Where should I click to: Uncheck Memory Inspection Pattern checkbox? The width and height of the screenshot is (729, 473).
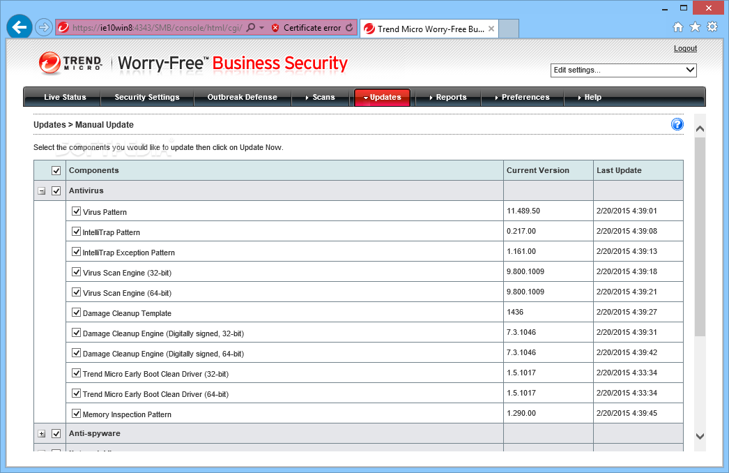point(76,414)
